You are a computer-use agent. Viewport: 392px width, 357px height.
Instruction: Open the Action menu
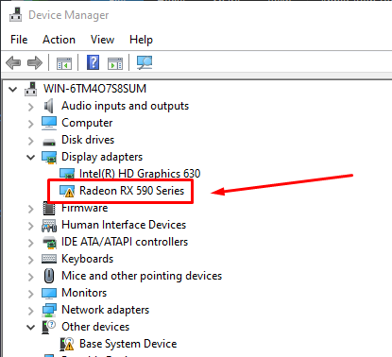click(x=59, y=40)
